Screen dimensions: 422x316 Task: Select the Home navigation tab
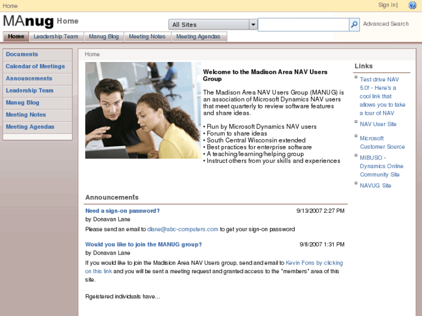(x=16, y=37)
